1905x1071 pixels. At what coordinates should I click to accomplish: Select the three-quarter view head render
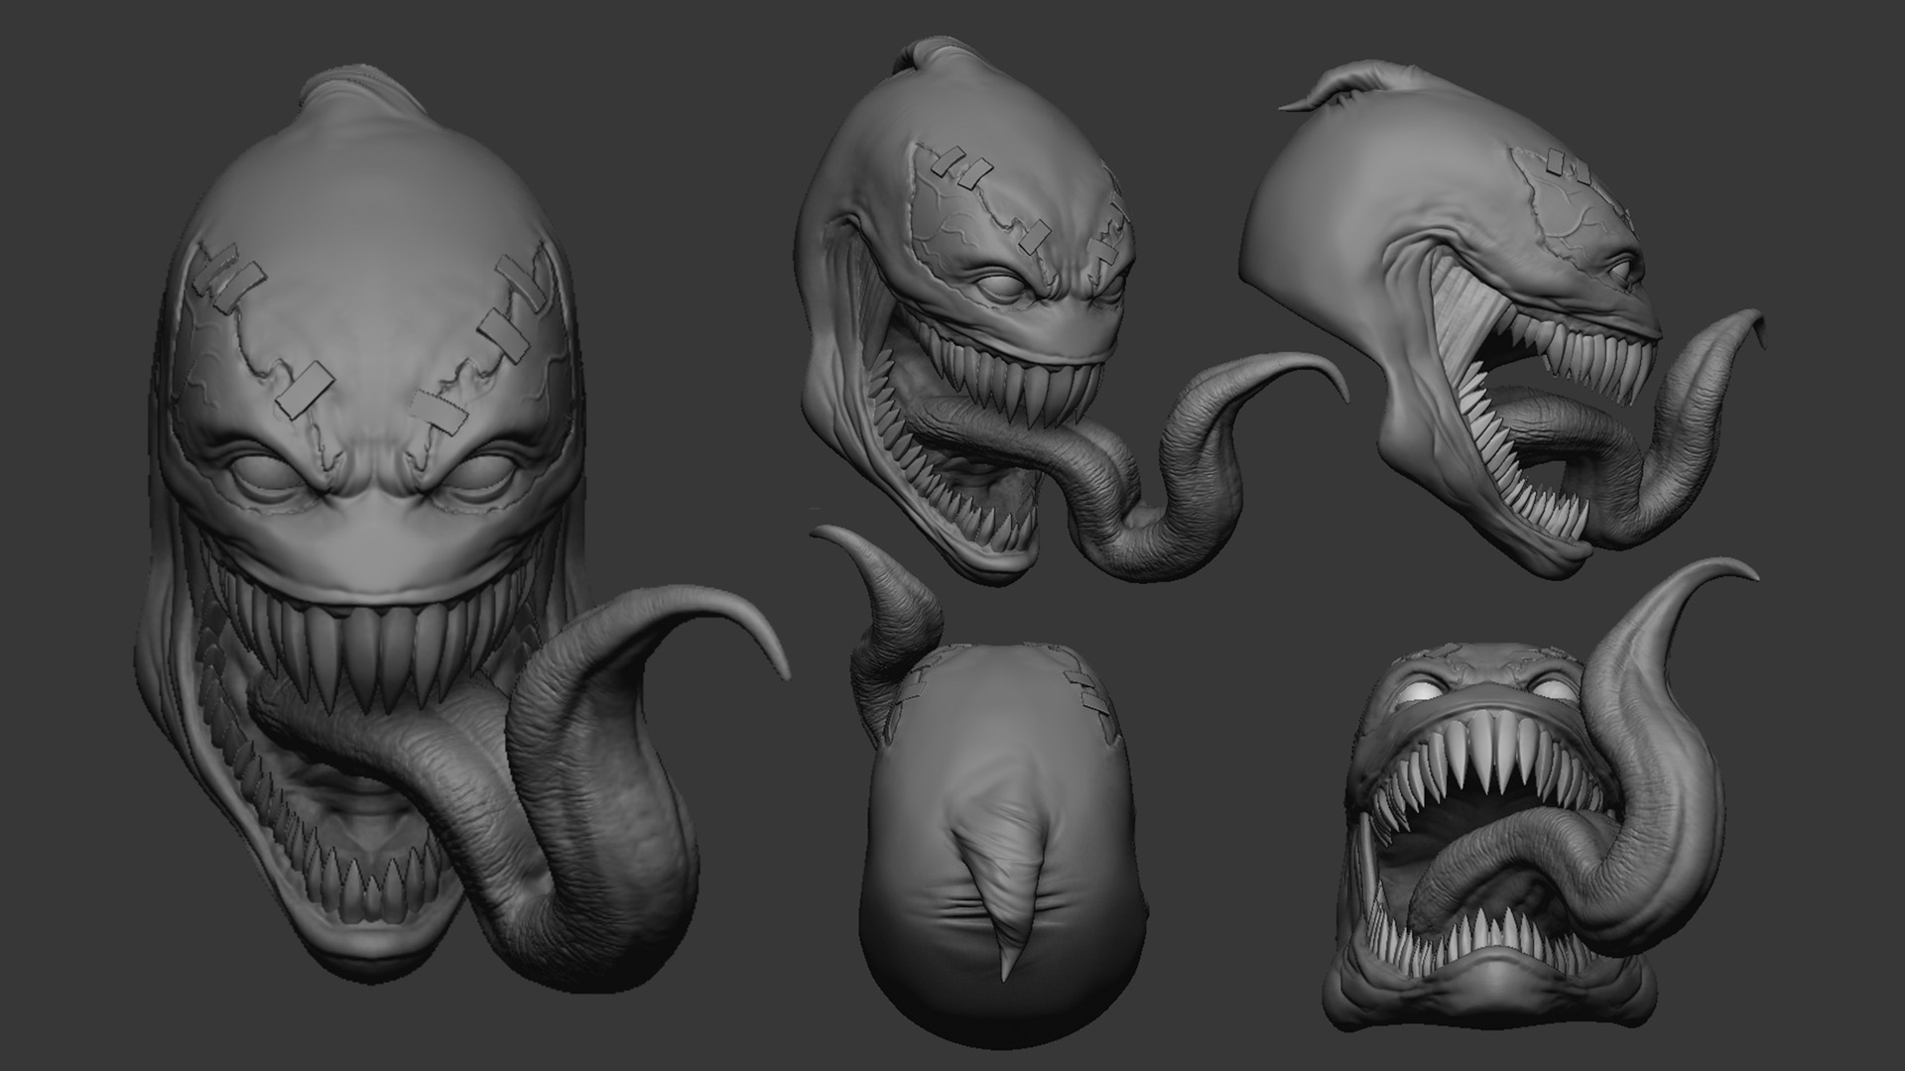tap(1072, 311)
